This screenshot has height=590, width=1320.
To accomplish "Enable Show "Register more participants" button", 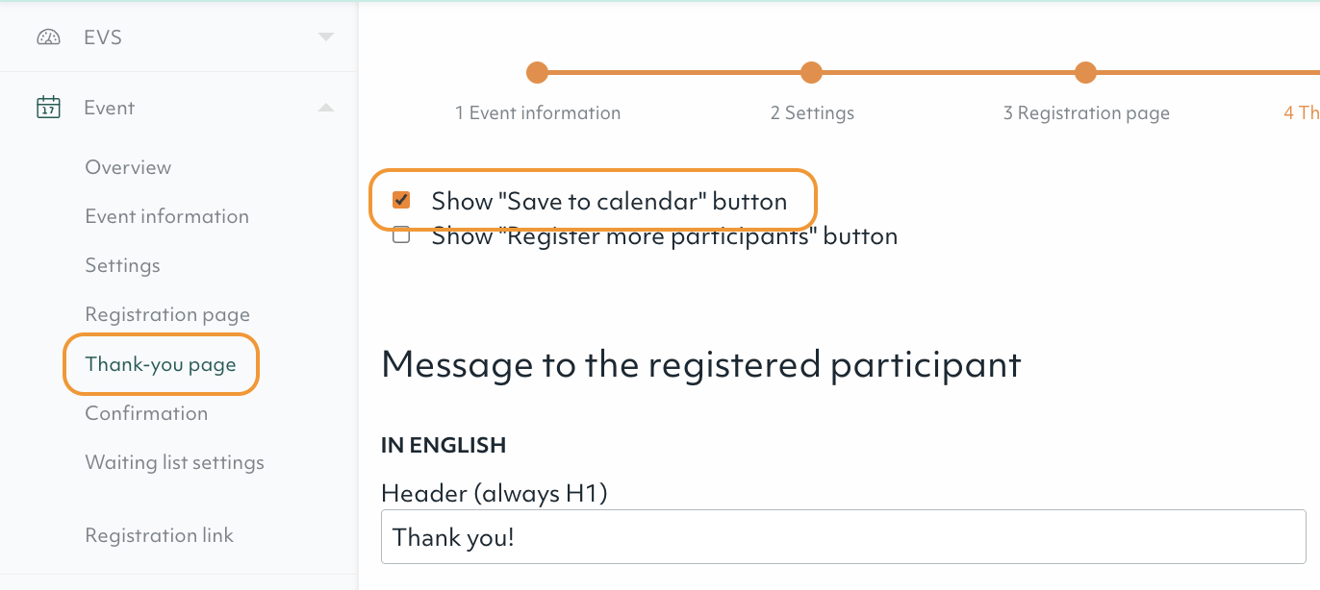I will coord(401,234).
